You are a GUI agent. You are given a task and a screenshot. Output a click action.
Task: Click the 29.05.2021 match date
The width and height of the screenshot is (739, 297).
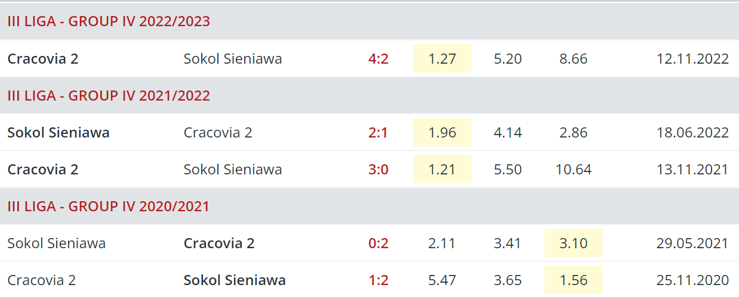pos(692,243)
